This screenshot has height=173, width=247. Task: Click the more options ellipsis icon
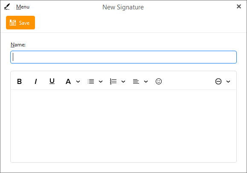pyautogui.click(x=218, y=81)
